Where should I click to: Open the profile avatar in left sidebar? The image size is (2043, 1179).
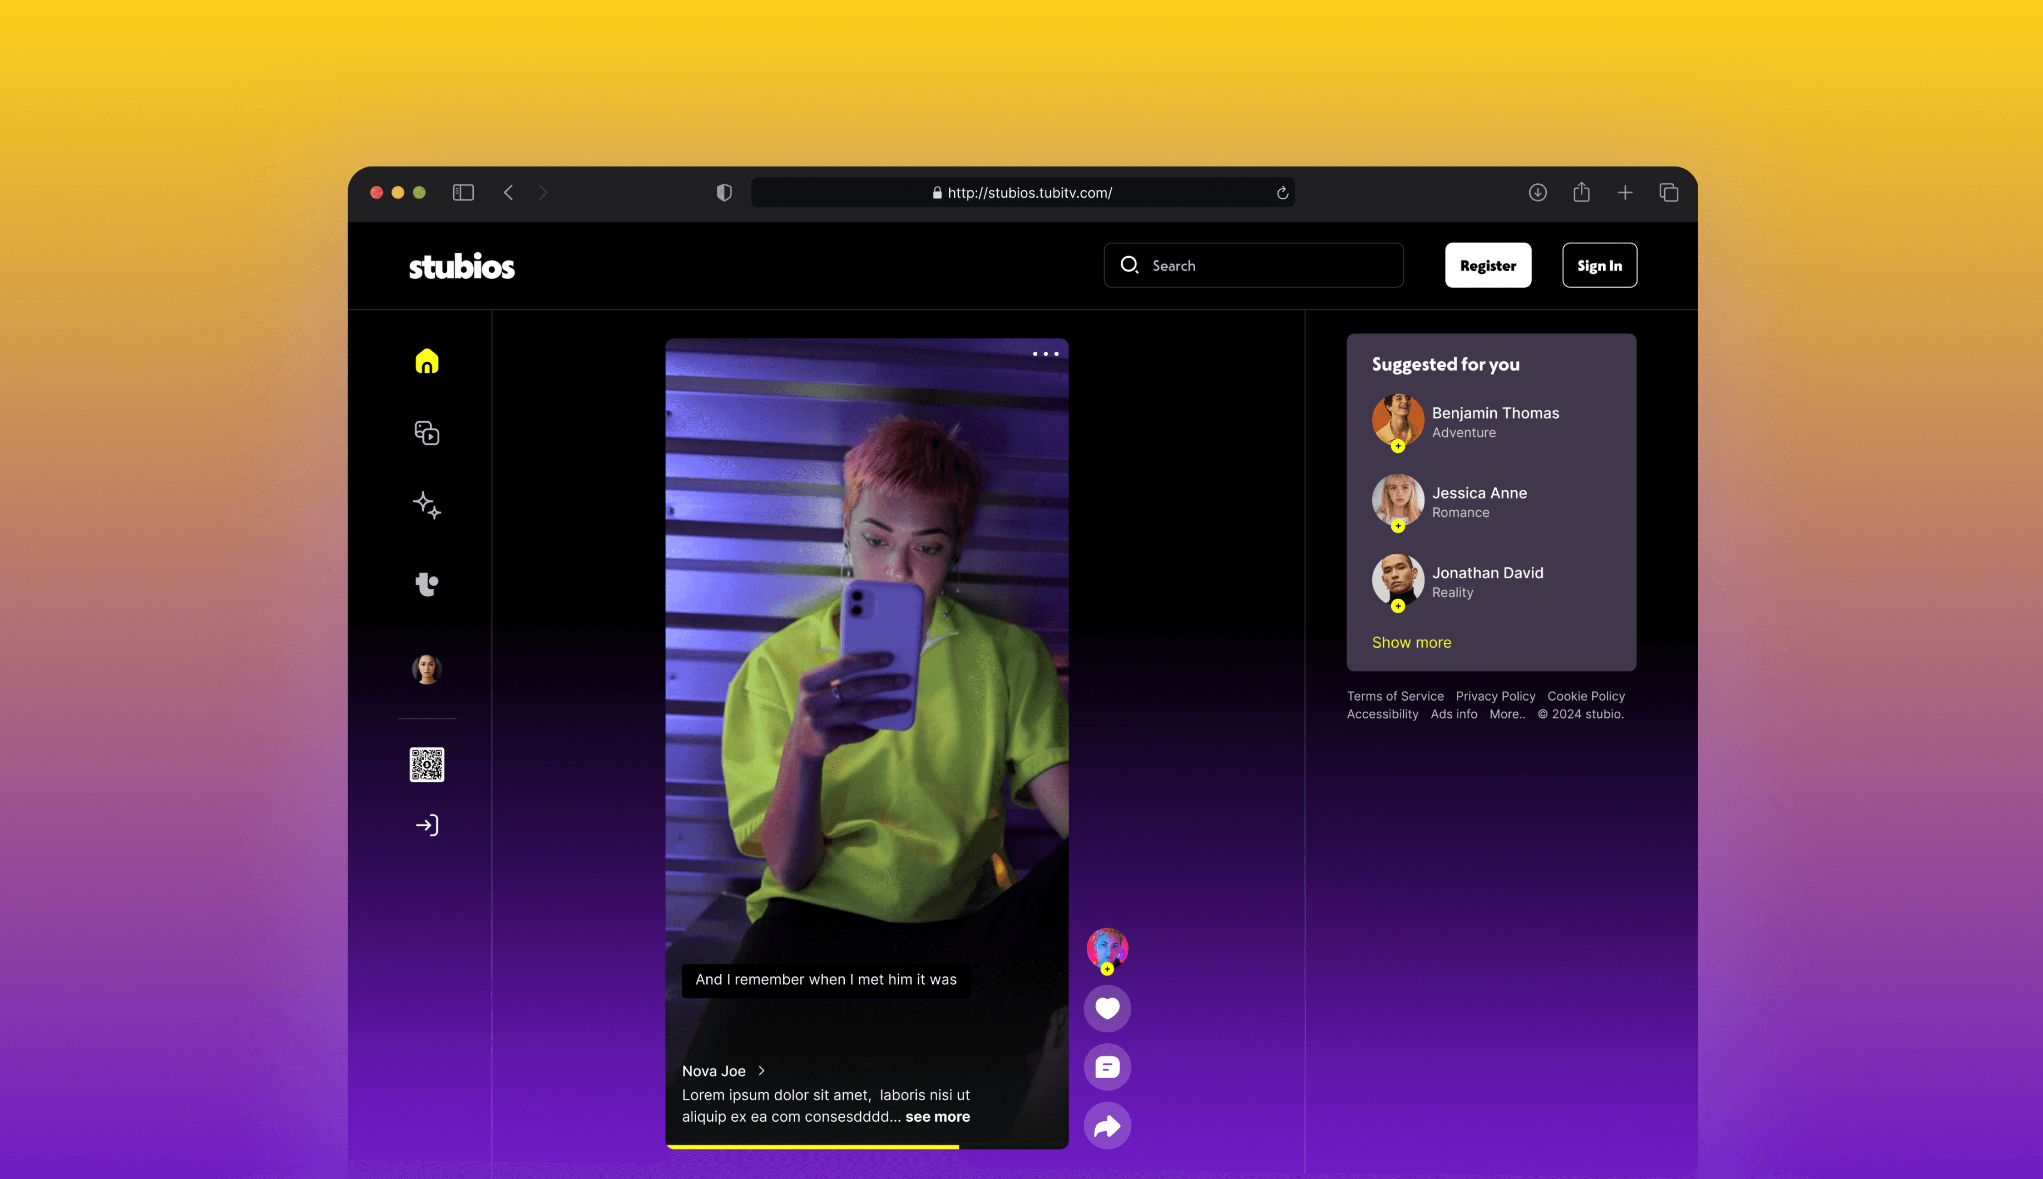pos(427,669)
